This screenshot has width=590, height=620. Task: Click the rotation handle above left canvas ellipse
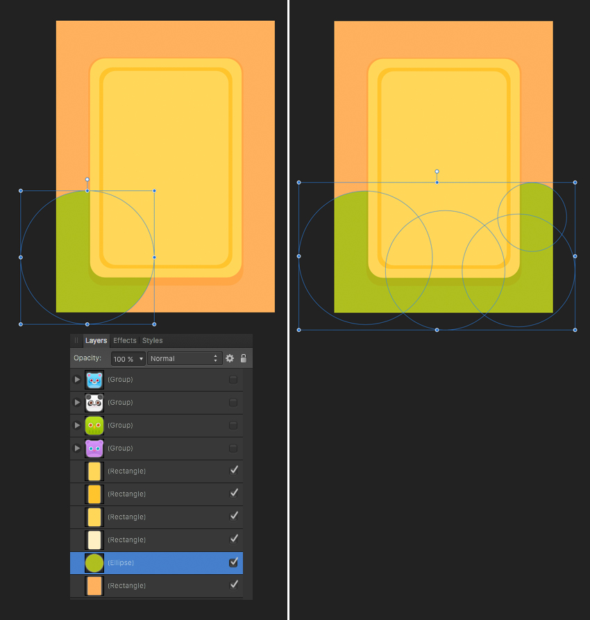87,180
